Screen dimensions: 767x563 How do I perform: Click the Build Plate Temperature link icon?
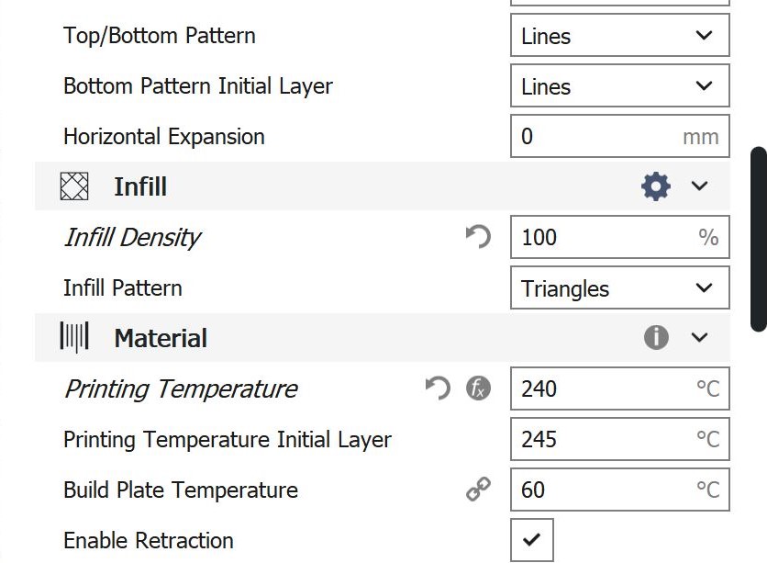(478, 490)
